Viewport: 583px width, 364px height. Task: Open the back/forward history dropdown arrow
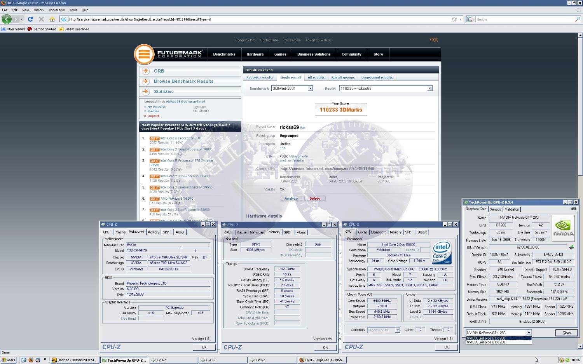(22, 19)
